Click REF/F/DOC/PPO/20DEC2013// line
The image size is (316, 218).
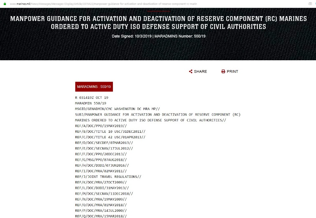(x=101, y=154)
